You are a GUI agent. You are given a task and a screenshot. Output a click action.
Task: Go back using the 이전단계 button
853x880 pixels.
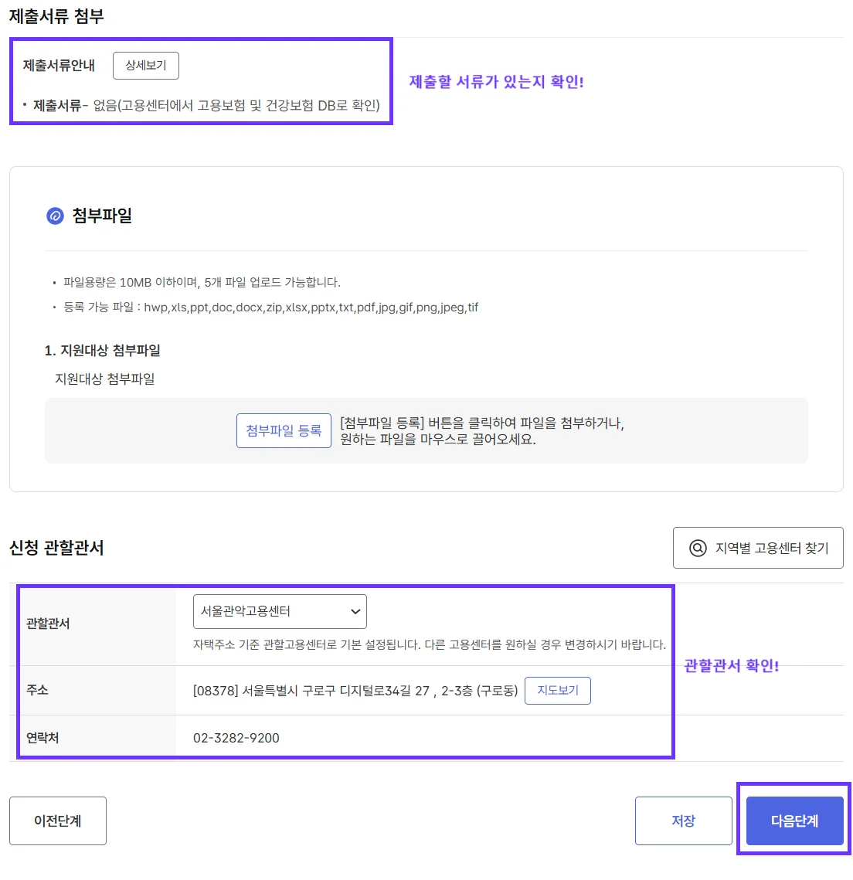click(57, 821)
